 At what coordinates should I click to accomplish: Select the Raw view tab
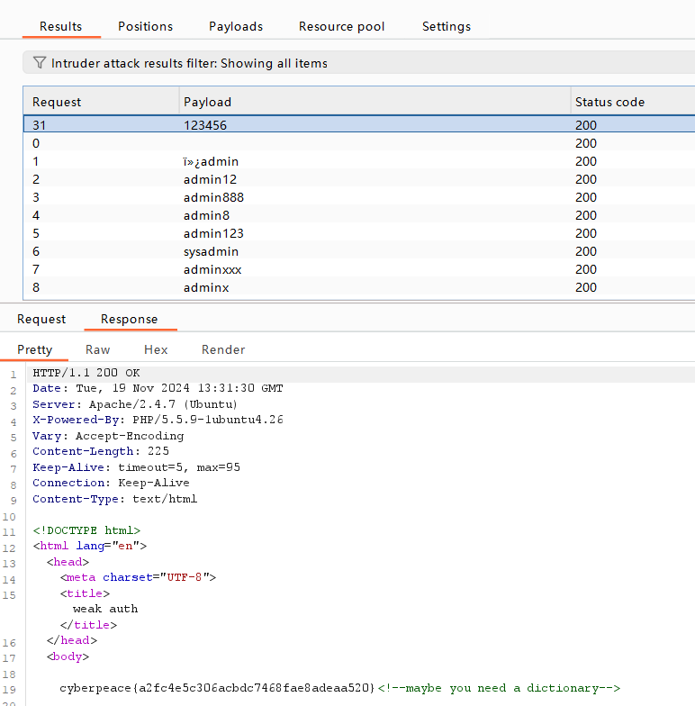(97, 349)
